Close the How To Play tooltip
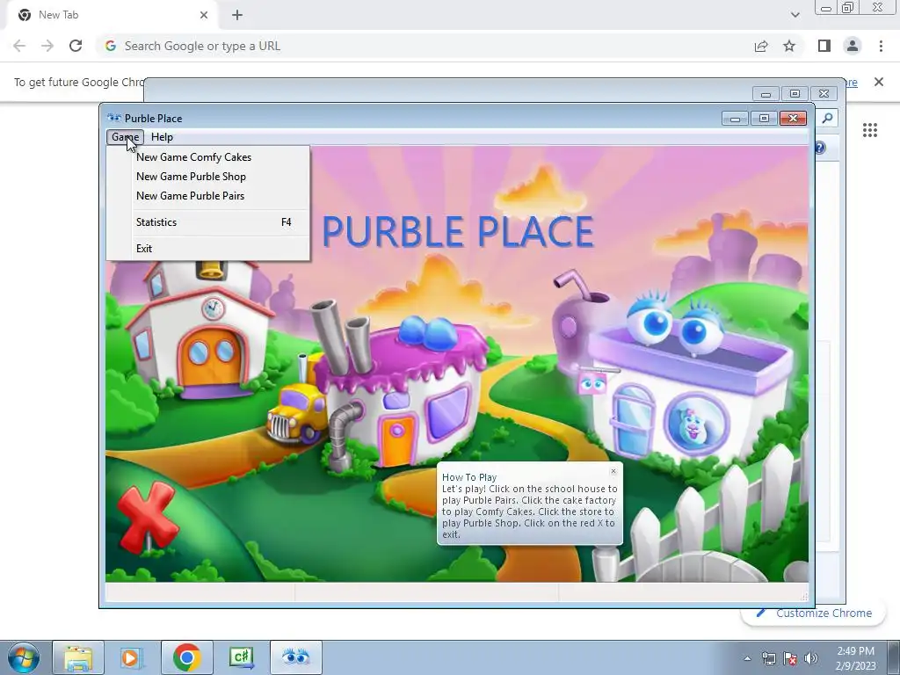Screen dimensions: 900x675 (613, 471)
